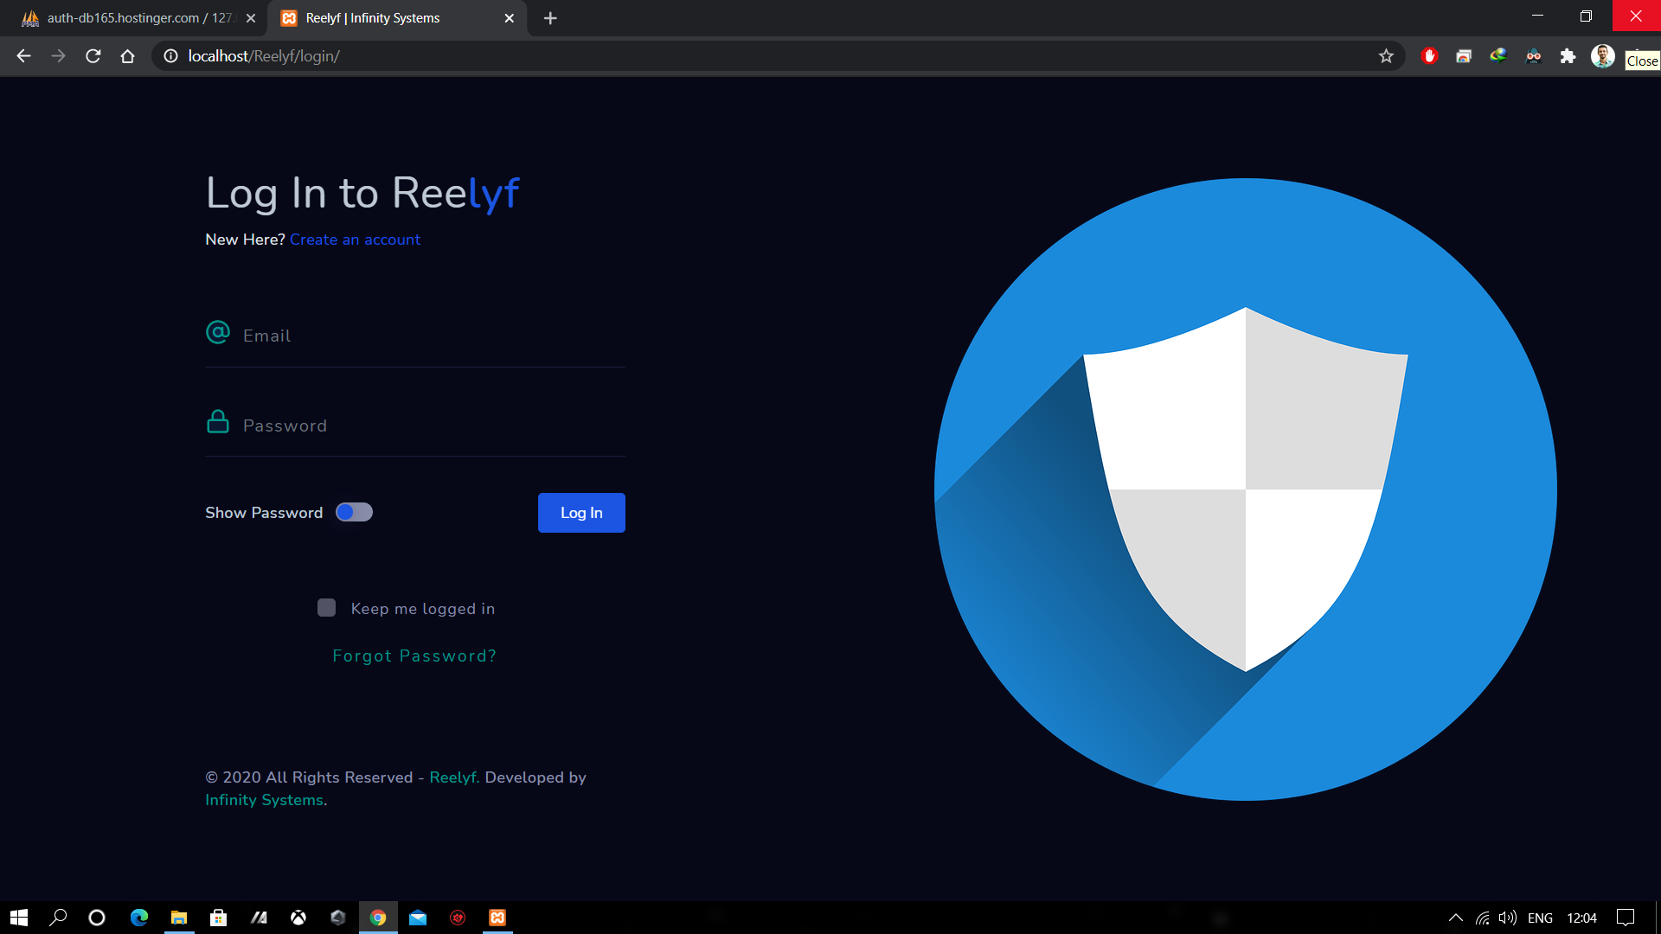The height and width of the screenshot is (934, 1661).
Task: Enable the Show Password toggle
Action: pyautogui.click(x=354, y=512)
